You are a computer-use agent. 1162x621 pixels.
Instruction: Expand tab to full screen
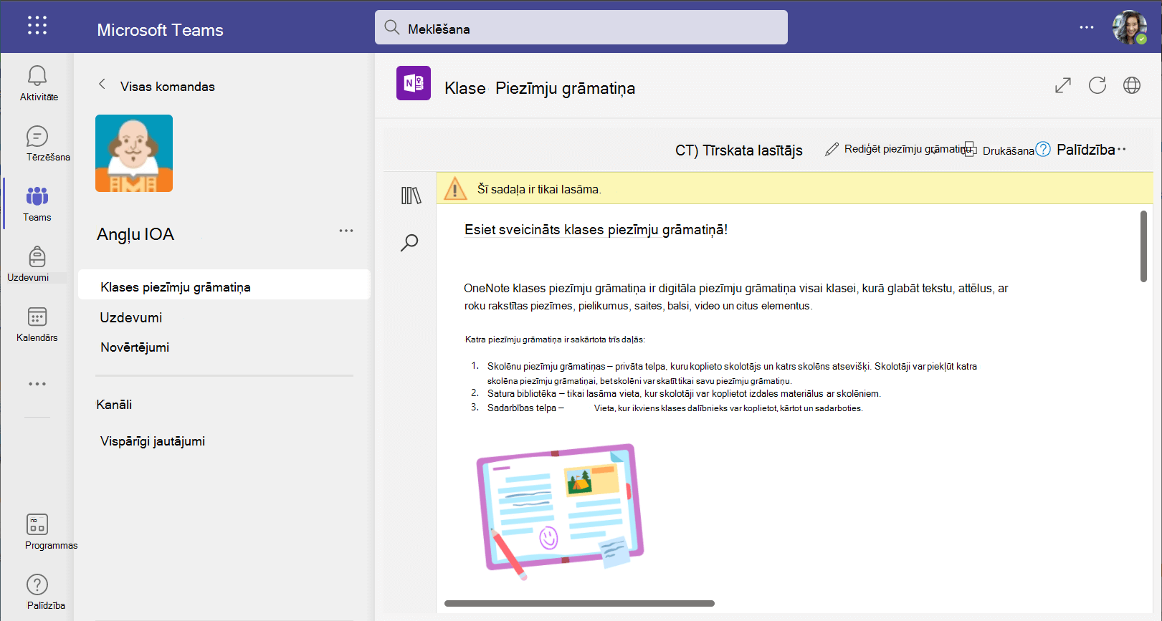(1063, 85)
